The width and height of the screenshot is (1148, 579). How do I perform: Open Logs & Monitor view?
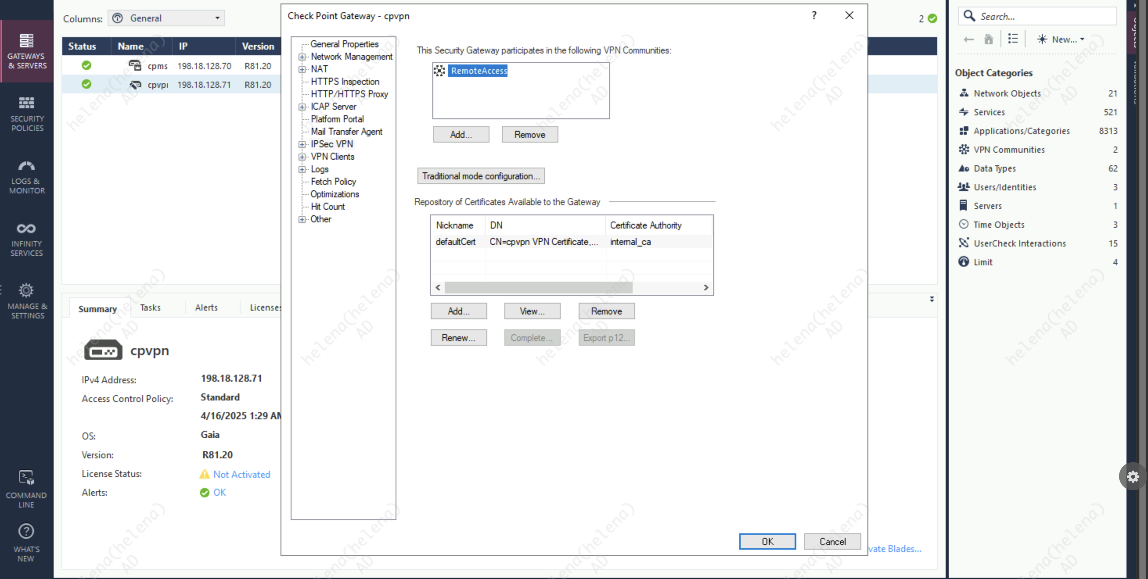[27, 177]
